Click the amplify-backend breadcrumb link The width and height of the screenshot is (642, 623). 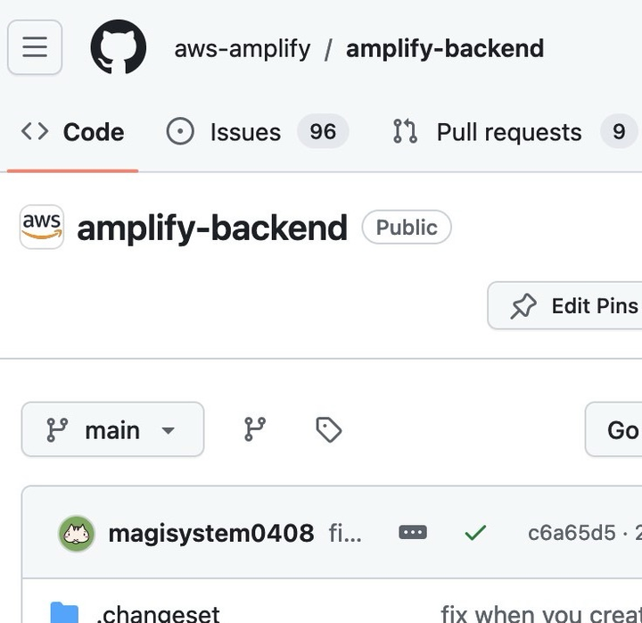[444, 48]
